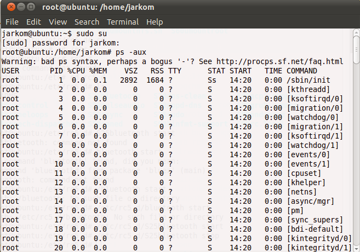Click the PID column header

[56, 71]
